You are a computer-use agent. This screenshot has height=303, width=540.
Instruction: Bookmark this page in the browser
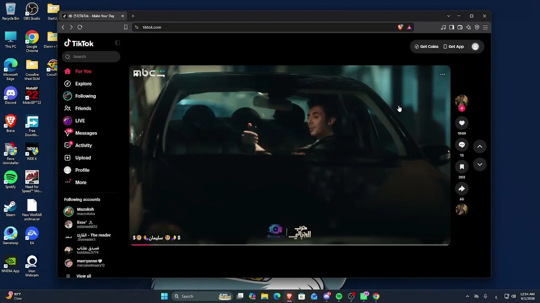[x=126, y=27]
